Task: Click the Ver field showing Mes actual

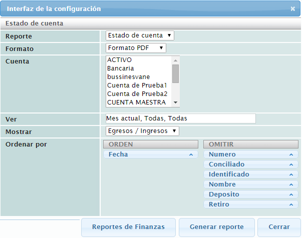Action: click(x=180, y=118)
